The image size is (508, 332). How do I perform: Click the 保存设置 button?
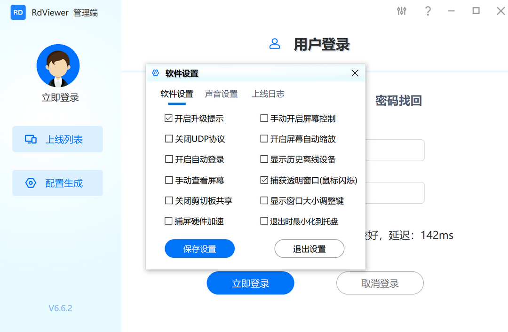point(199,248)
